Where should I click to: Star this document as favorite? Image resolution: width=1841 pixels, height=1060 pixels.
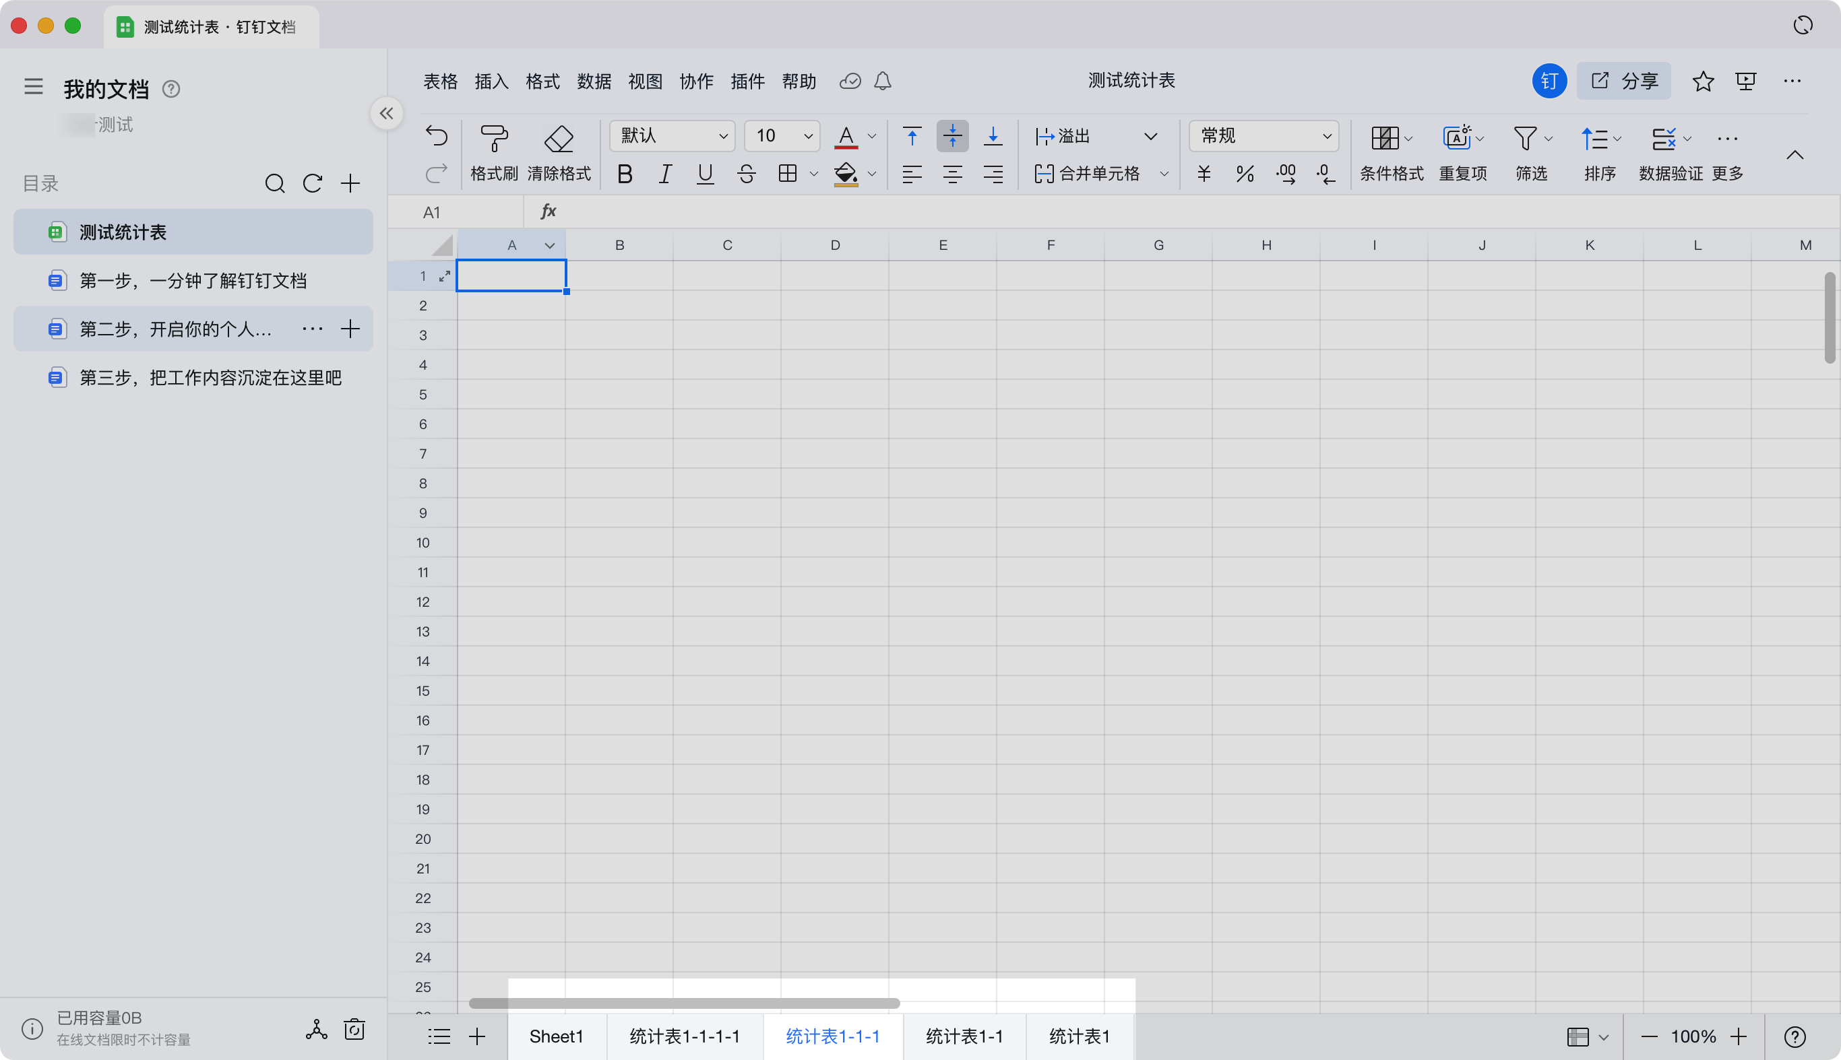(1703, 81)
